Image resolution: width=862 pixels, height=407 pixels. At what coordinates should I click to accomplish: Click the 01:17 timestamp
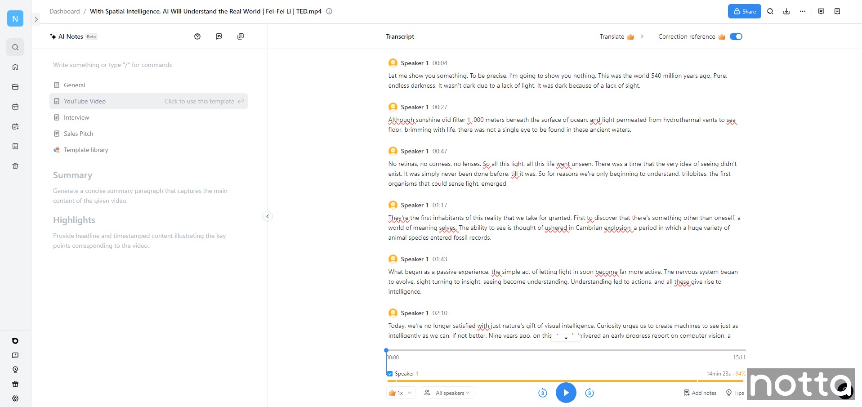pyautogui.click(x=440, y=205)
